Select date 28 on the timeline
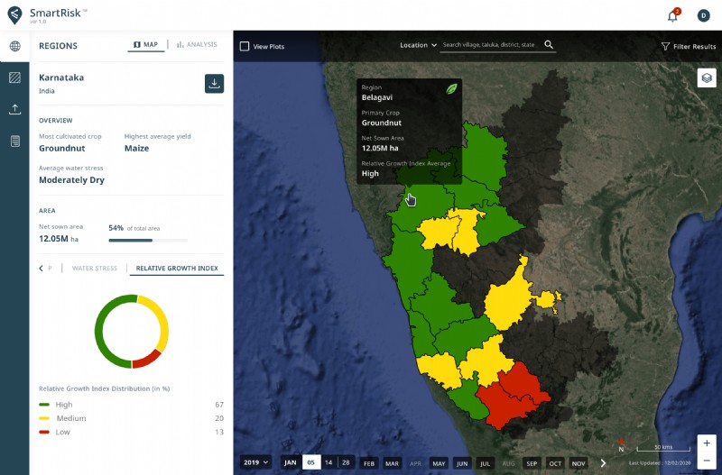722x475 pixels. tap(346, 462)
